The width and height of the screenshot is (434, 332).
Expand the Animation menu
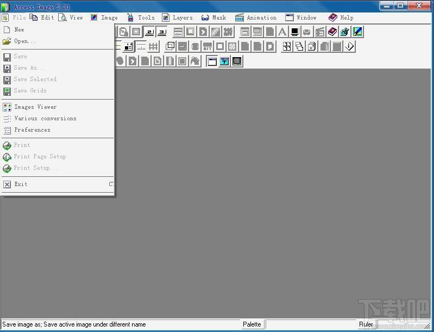256,17
